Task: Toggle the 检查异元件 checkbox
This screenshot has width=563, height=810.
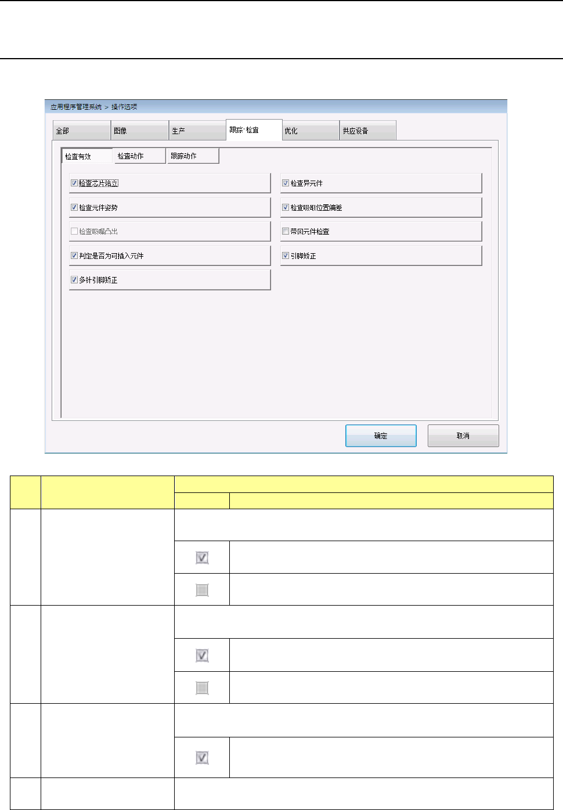Action: (286, 183)
